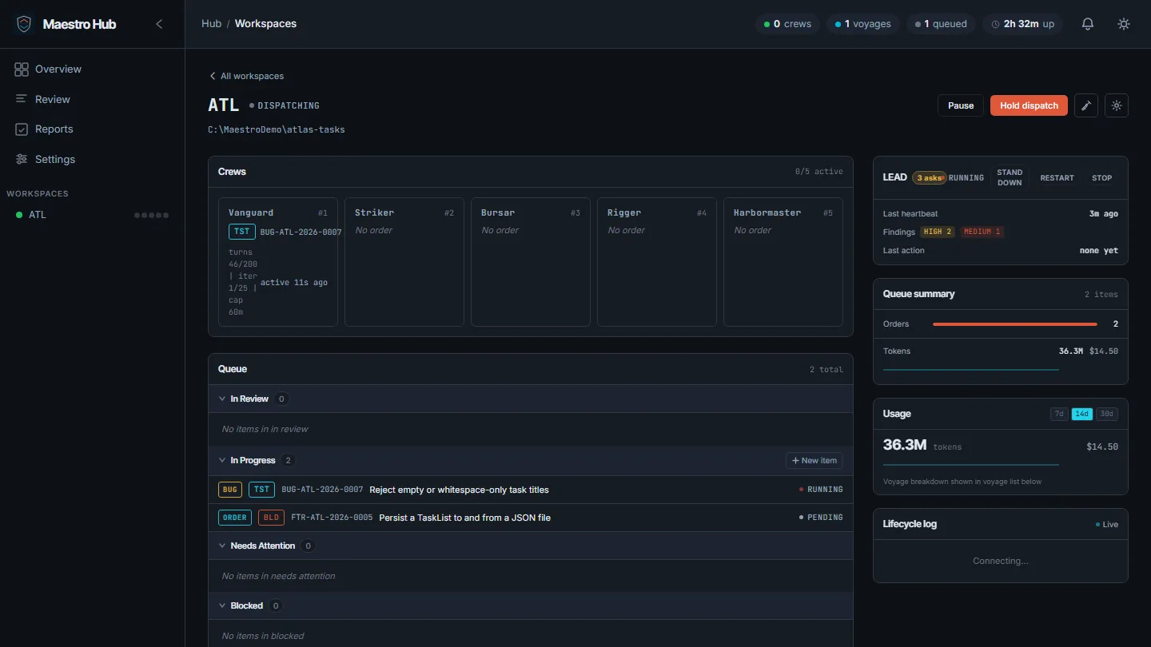The width and height of the screenshot is (1151, 647).
Task: Collapse the In Review section
Action: (222, 399)
